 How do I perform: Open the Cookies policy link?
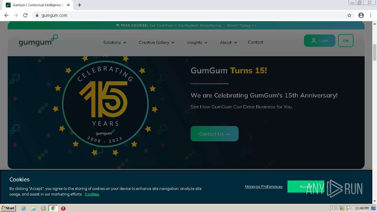point(92,194)
